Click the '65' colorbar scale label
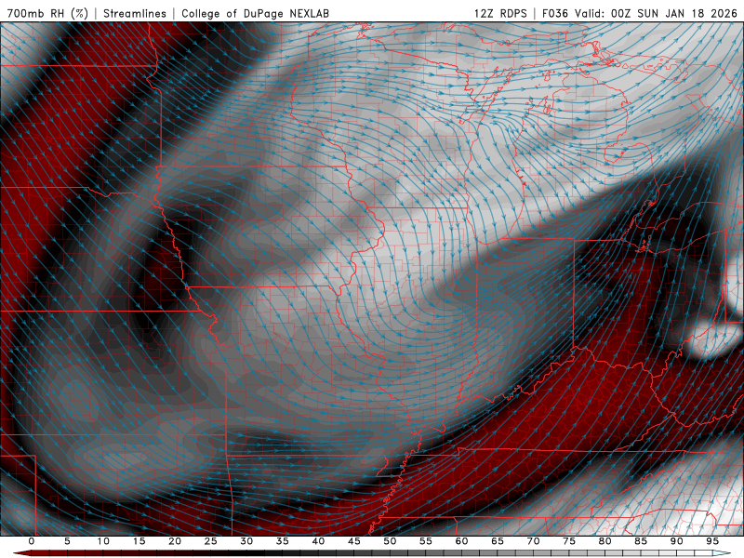 (x=498, y=541)
